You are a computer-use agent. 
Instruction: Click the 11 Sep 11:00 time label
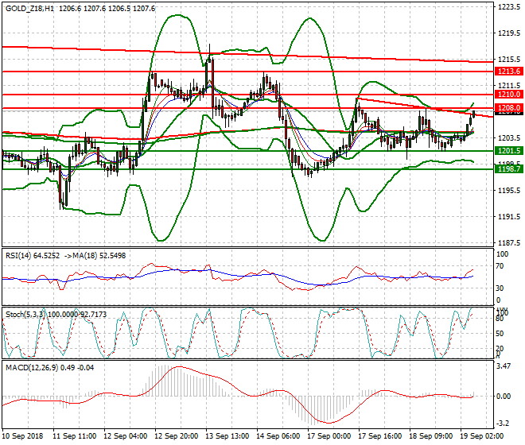point(75,436)
